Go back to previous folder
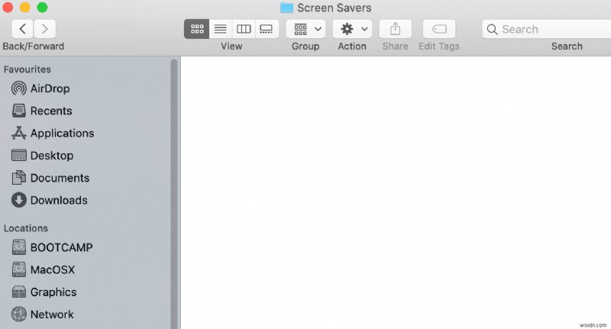The image size is (611, 329). tap(23, 29)
